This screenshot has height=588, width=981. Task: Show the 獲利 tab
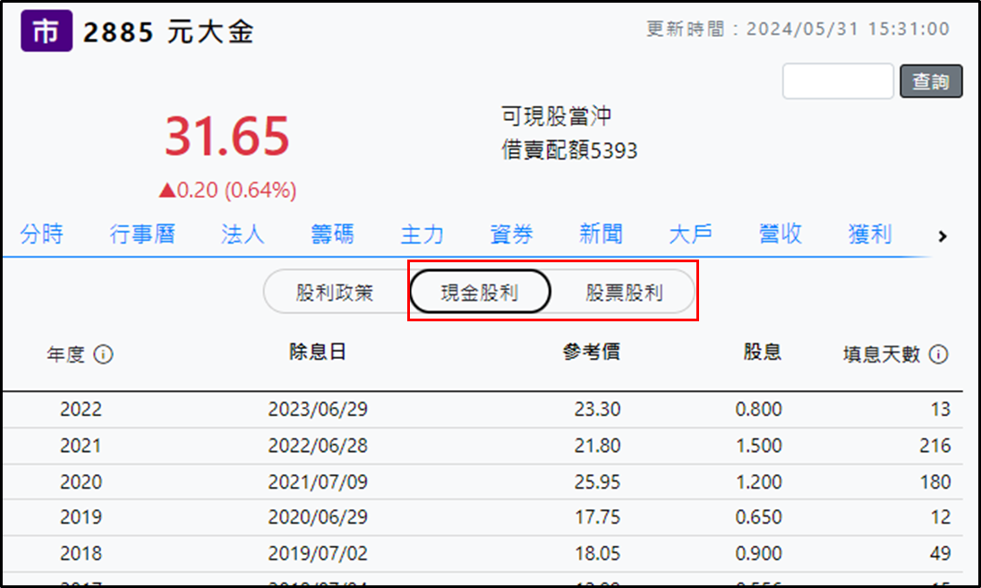click(870, 234)
